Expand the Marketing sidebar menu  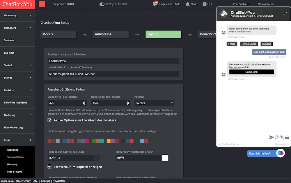(18, 115)
